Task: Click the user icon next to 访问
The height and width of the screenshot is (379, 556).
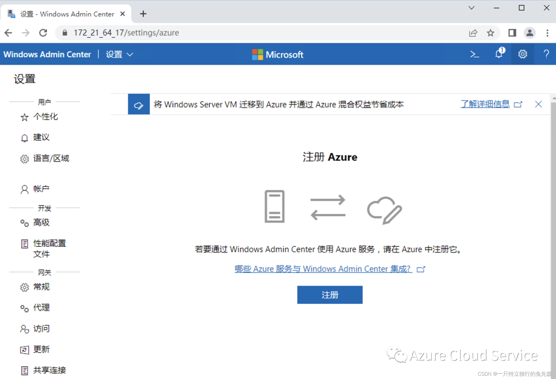Action: 24,330
